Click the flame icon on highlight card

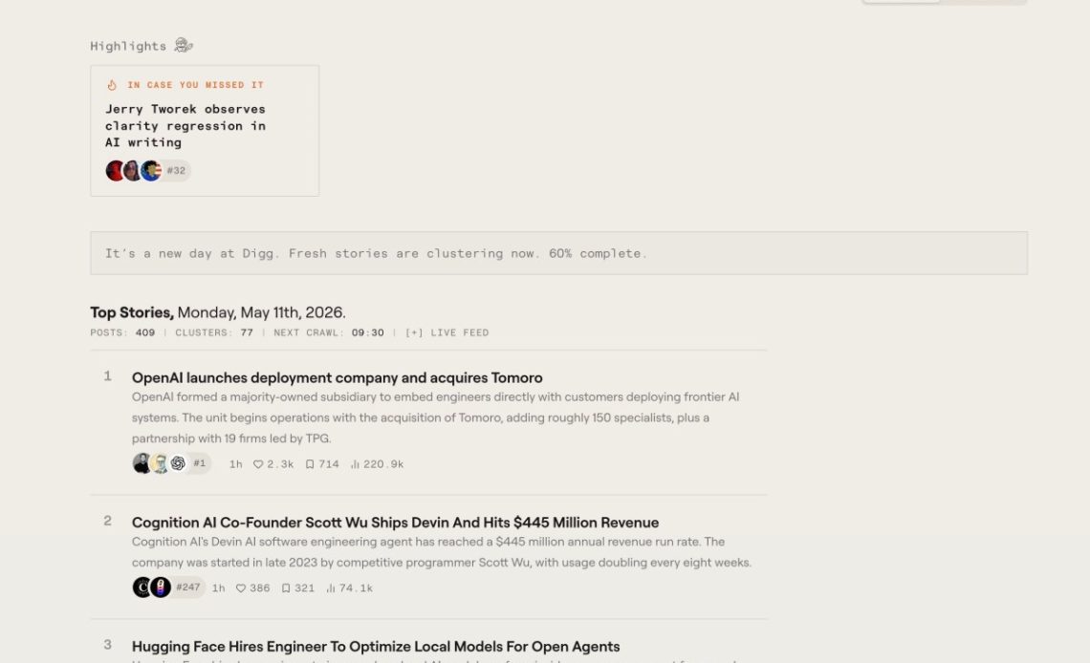click(112, 85)
